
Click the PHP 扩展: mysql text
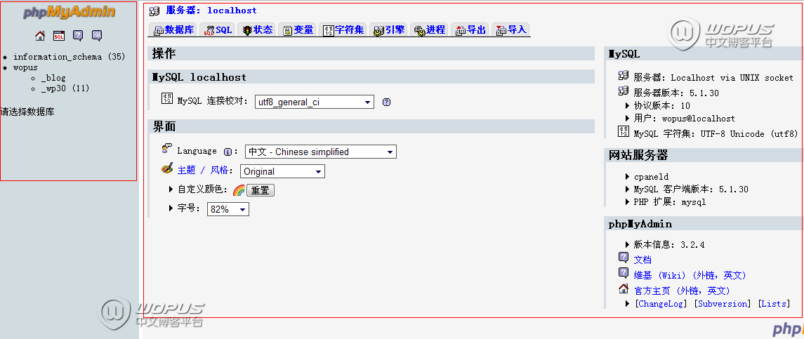[670, 202]
